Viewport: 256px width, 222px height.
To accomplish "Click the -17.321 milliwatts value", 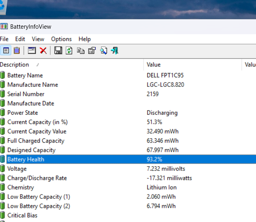I will (x=169, y=178).
